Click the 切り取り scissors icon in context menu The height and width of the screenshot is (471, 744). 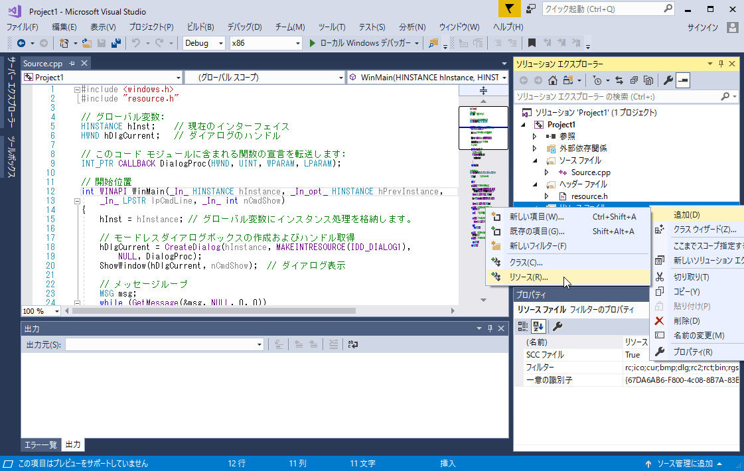660,277
